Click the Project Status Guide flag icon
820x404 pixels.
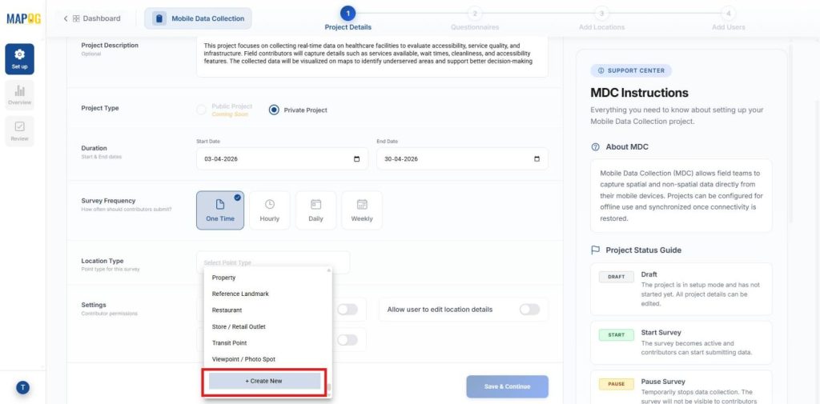pos(595,250)
